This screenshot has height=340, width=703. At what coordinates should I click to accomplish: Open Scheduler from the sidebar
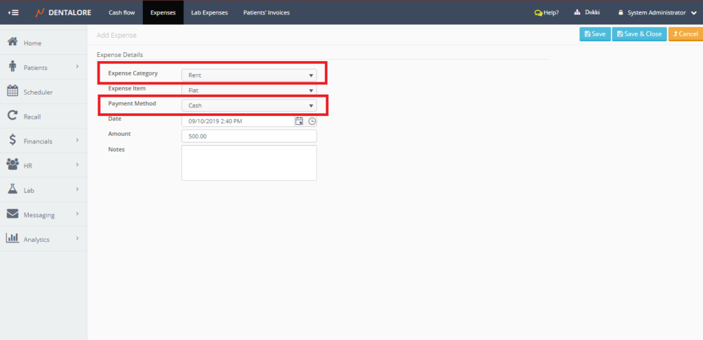click(x=38, y=92)
